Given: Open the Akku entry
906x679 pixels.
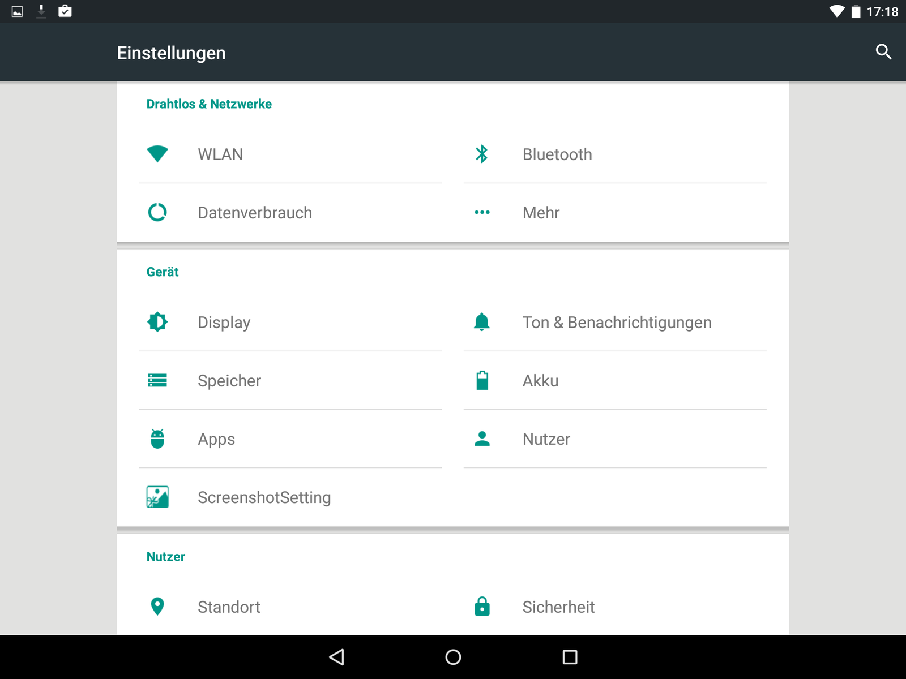Looking at the screenshot, I should pyautogui.click(x=615, y=380).
